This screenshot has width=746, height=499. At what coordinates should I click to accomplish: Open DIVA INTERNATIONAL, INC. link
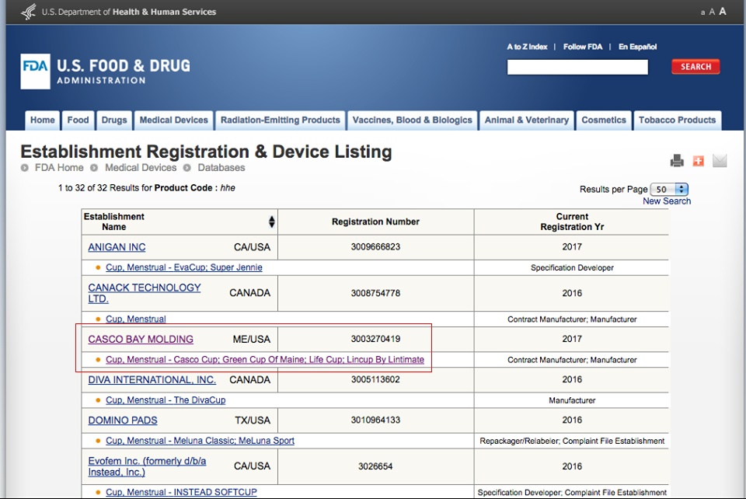pyautogui.click(x=152, y=379)
